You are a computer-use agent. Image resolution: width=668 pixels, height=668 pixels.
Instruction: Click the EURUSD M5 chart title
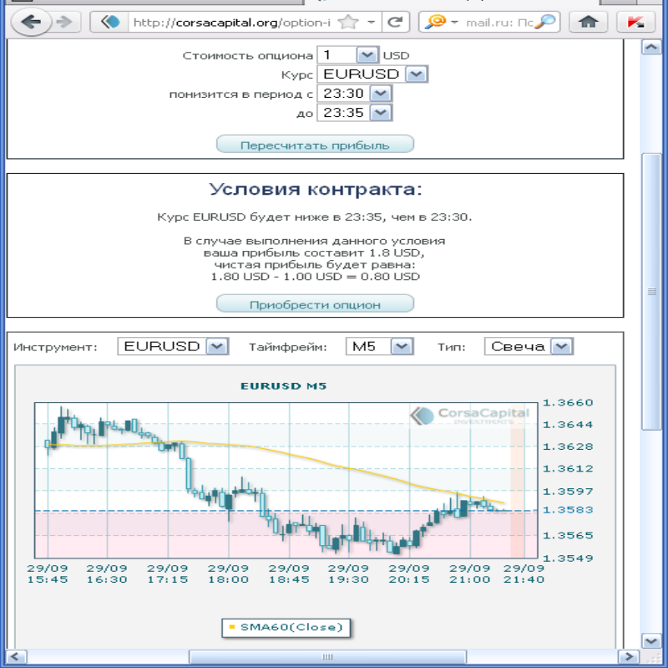(x=283, y=386)
